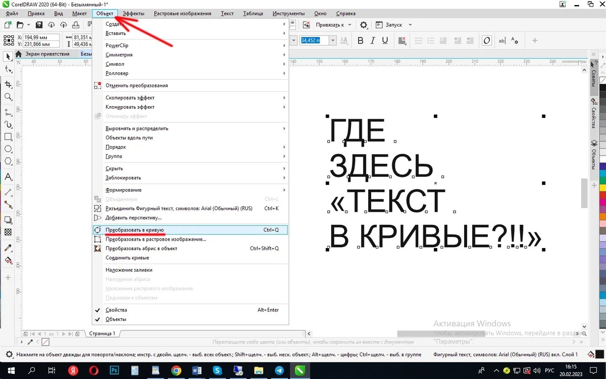This screenshot has height=379, width=606.
Task: Open the Текст menu
Action: tap(227, 13)
